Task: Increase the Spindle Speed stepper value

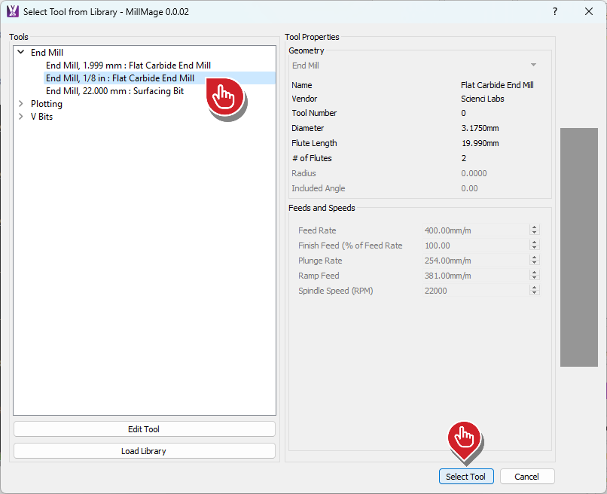Action: pos(534,288)
